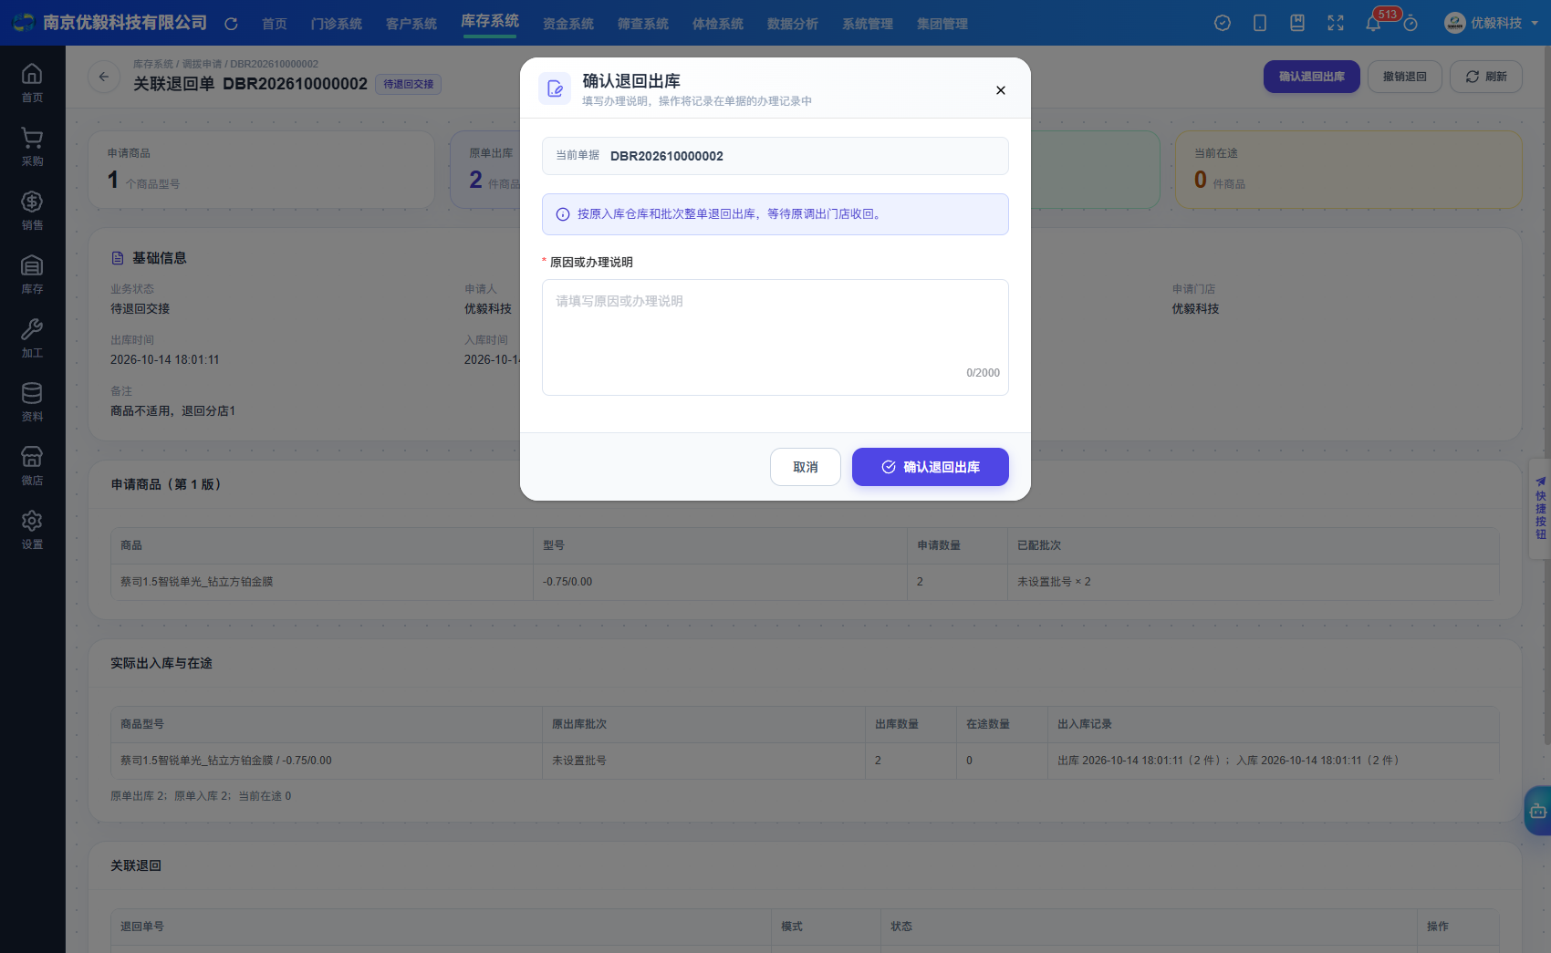Click the bookmark icon in top bar

[x=1297, y=23]
